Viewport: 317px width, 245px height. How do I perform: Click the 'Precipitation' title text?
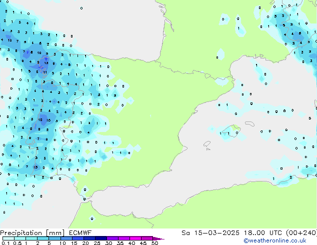(x=21, y=233)
